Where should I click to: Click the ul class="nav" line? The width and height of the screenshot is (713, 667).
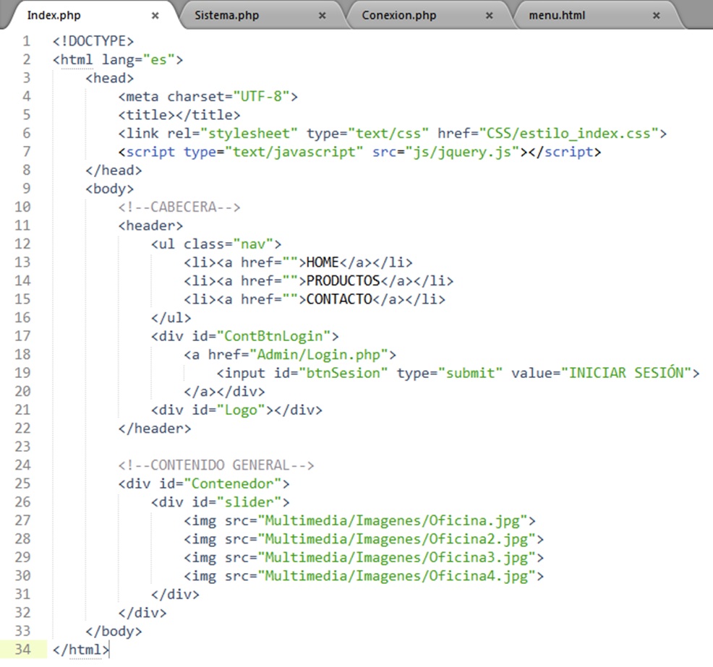[x=216, y=244]
